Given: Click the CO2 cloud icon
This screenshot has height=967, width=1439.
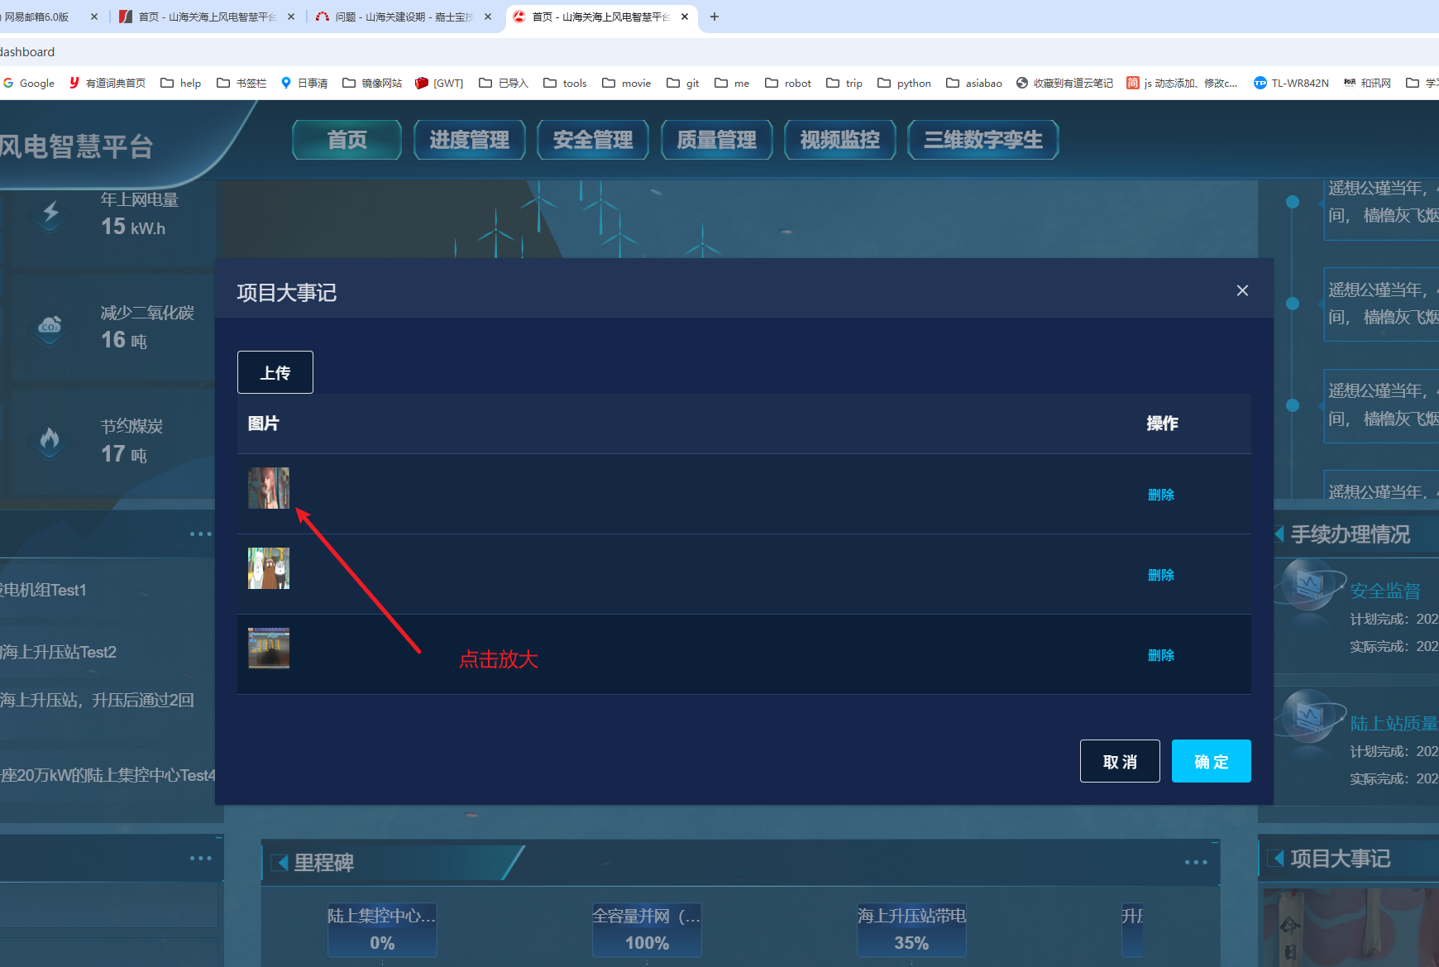Looking at the screenshot, I should pyautogui.click(x=50, y=327).
